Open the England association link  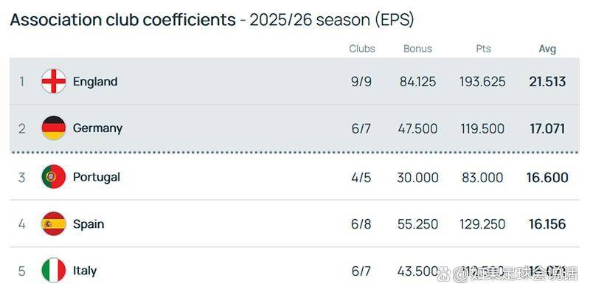(95, 81)
